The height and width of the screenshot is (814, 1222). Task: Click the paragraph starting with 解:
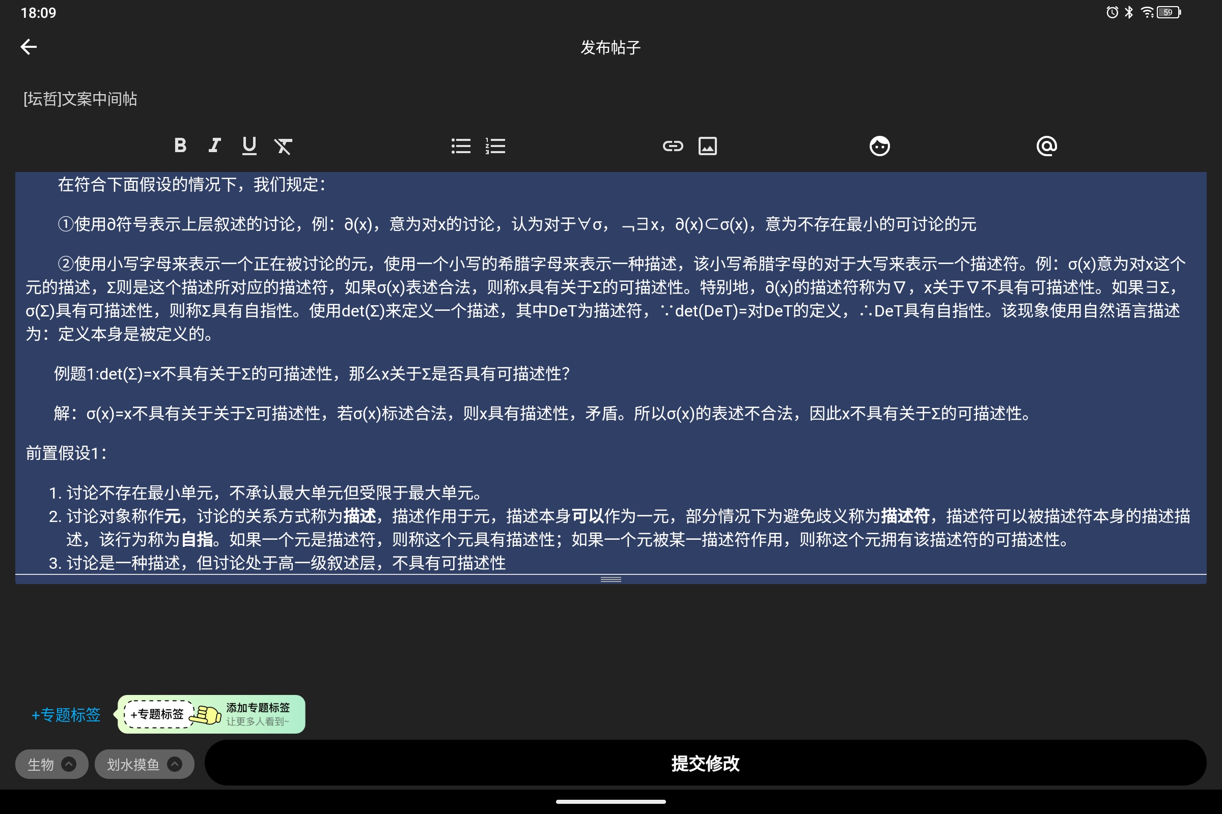coord(543,413)
